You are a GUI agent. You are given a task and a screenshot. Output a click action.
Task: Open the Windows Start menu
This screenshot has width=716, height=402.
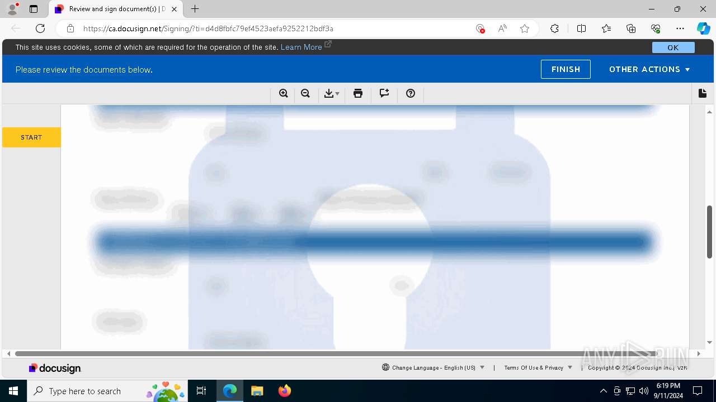(13, 391)
